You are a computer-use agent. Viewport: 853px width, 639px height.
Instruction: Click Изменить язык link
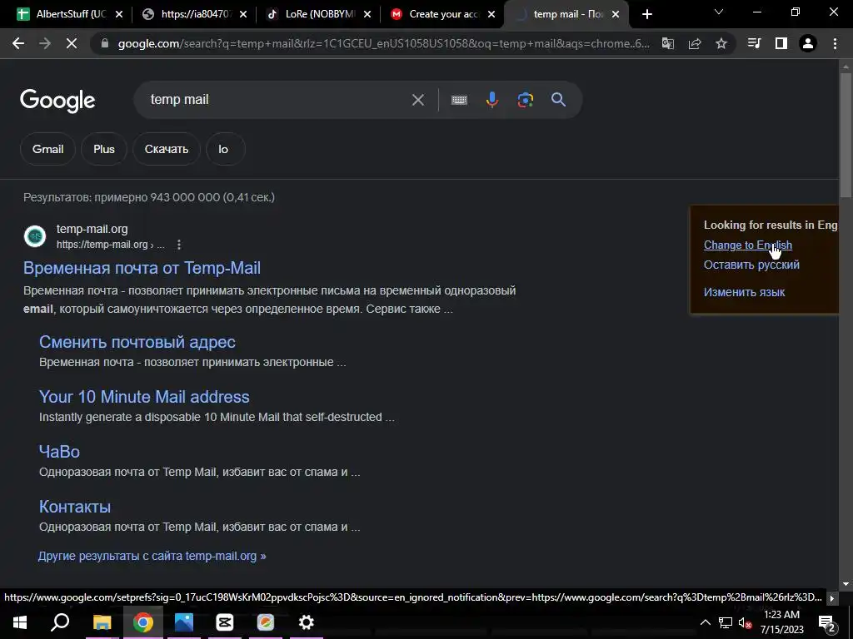point(744,292)
